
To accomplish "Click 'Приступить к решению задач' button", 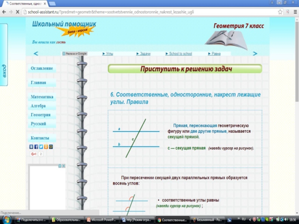I will point(185,69).
